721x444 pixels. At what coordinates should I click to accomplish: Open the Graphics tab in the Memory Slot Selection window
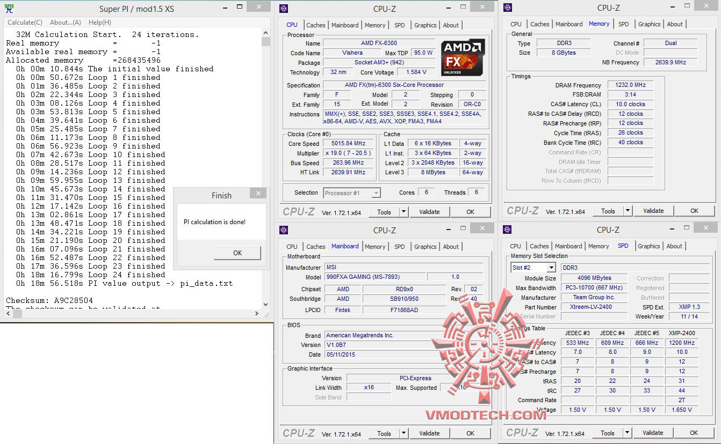(649, 246)
